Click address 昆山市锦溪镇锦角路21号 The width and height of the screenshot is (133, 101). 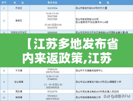point(88,97)
